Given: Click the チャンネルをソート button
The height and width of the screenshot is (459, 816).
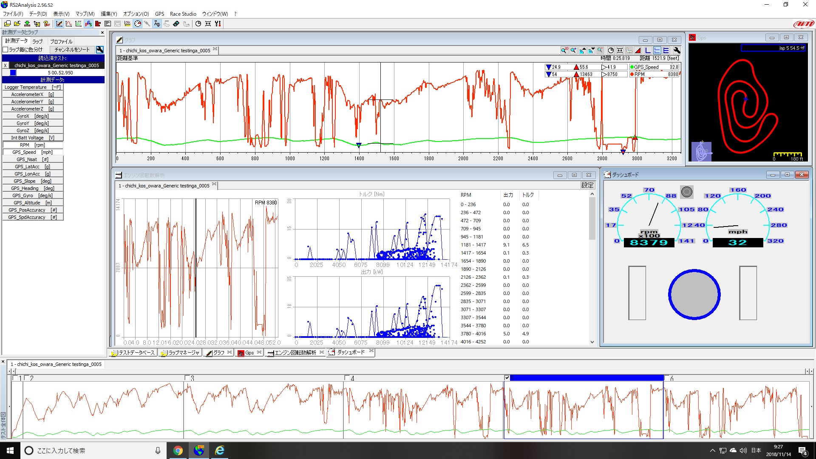Looking at the screenshot, I should click(72, 50).
